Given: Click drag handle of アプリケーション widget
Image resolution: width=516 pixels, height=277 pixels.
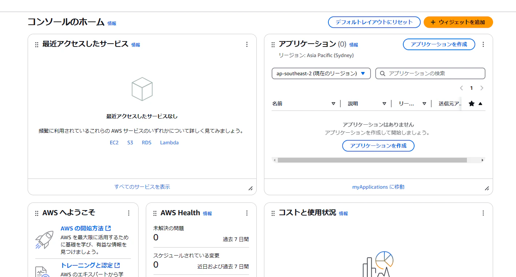Looking at the screenshot, I should click(x=273, y=45).
